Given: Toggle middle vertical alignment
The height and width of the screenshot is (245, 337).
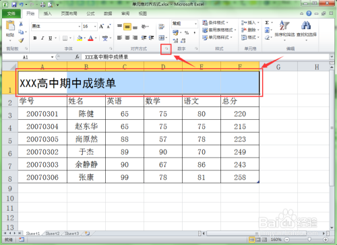Looking at the screenshot, I should [127, 27].
